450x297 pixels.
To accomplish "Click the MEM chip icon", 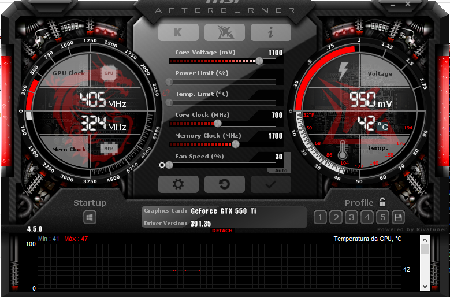I will tap(109, 148).
